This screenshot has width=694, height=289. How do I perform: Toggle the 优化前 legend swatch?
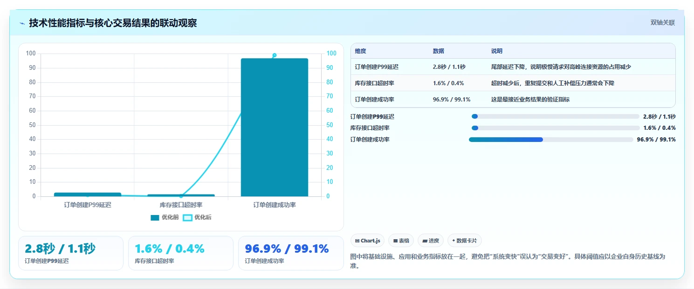click(155, 217)
